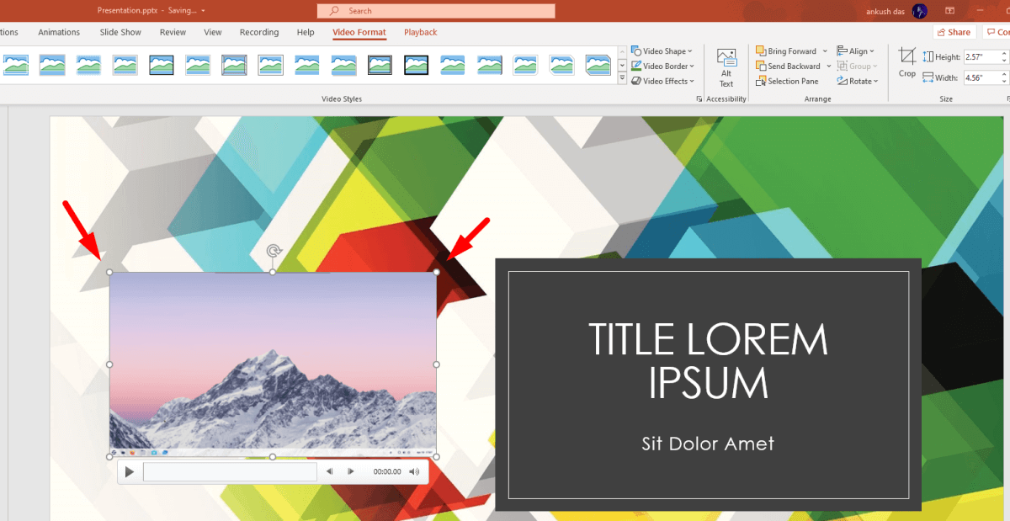Screen dimensions: 1010x521
Task: Expand the Align dropdown
Action: point(856,51)
